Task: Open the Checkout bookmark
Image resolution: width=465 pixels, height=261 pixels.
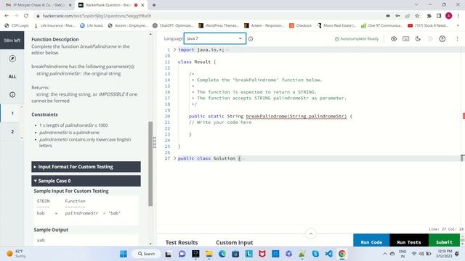Action: click(x=300, y=26)
